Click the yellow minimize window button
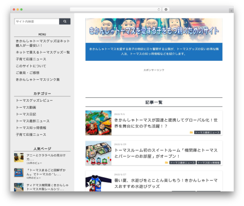 click(x=18, y=9)
